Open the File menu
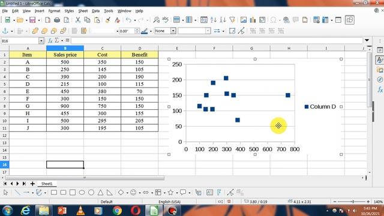384x216 pixels. pos(5,11)
